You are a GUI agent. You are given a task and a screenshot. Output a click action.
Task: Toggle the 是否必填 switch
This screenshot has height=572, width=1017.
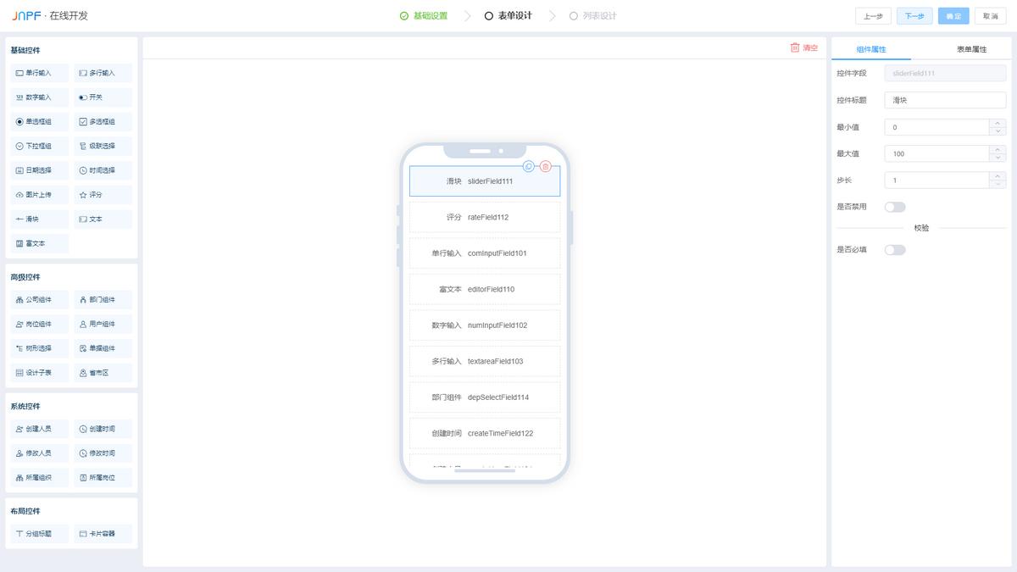coord(895,250)
